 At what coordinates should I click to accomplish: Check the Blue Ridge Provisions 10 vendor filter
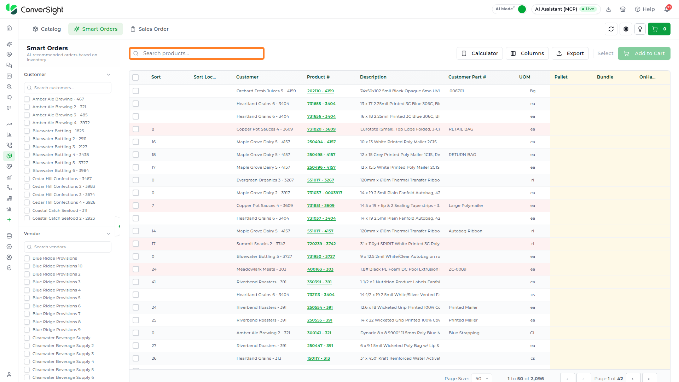[27, 266]
